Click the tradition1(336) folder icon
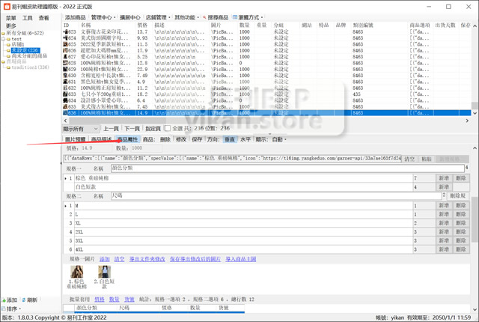Screen dimensions: 479x322 9,67
